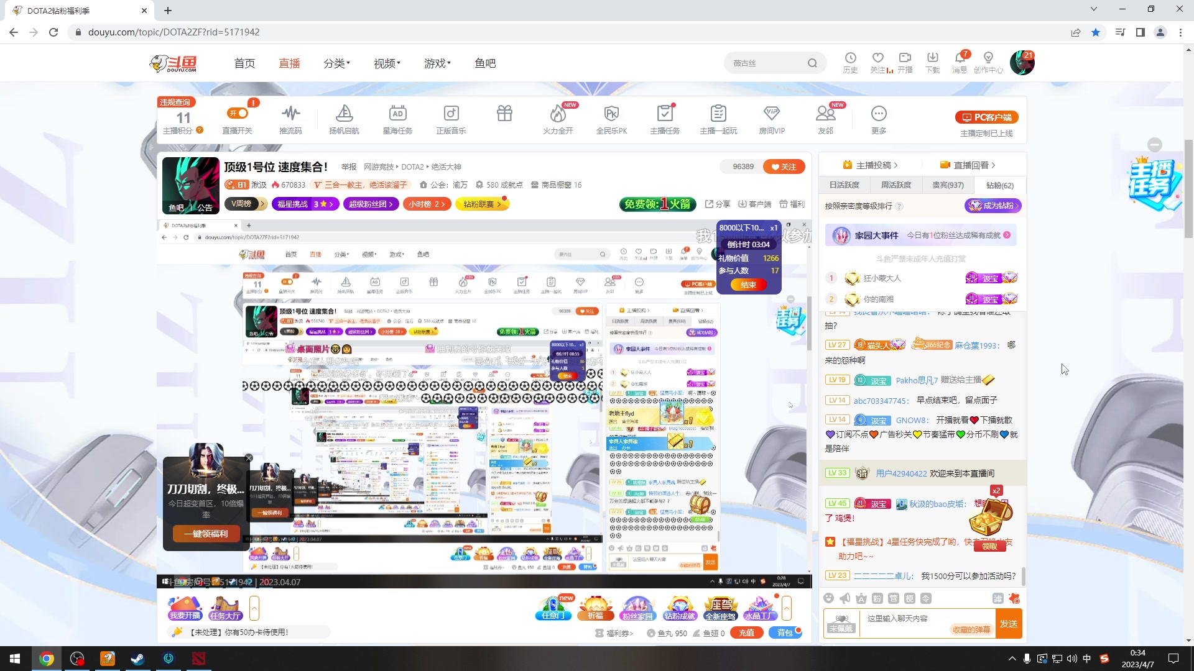Click the 发送 send chat button

(x=1008, y=624)
